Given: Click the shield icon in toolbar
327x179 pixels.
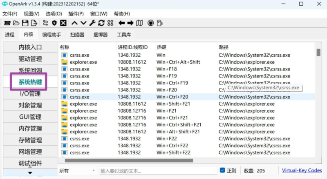Looking at the screenshot, I should tap(54, 23).
